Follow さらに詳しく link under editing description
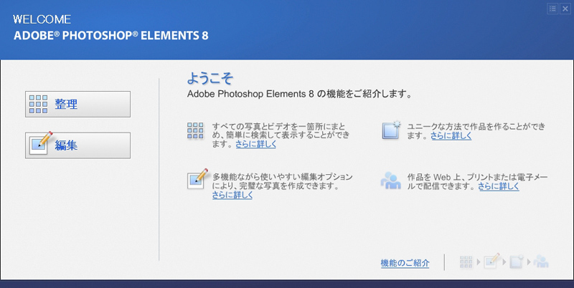Image resolution: width=574 pixels, height=288 pixels. pos(232,195)
